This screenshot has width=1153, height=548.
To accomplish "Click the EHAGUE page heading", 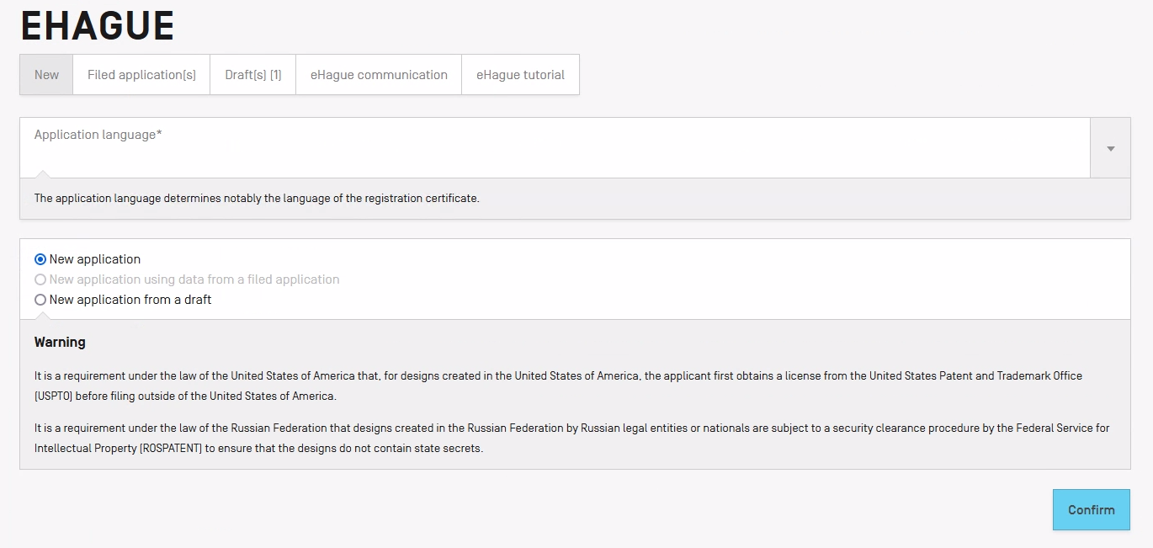I will tap(98, 26).
